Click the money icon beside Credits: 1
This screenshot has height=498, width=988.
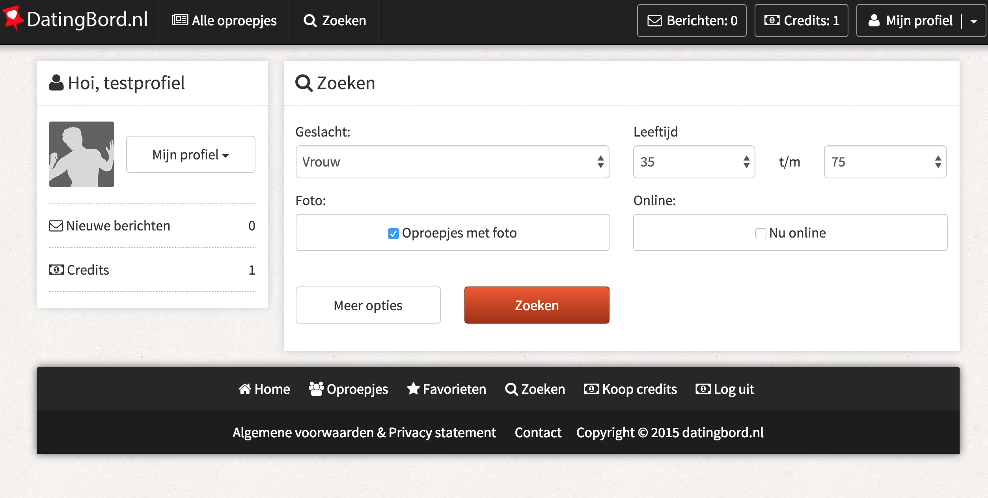point(772,21)
